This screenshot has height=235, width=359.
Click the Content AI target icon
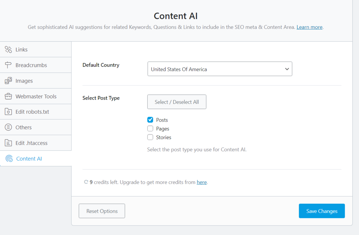point(9,159)
